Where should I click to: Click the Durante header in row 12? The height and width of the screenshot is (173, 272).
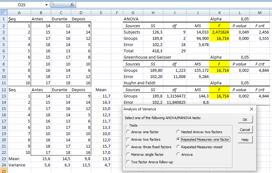[x=61, y=90]
